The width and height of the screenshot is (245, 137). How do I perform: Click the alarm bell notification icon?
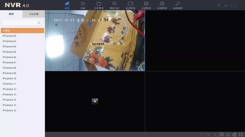219,5
